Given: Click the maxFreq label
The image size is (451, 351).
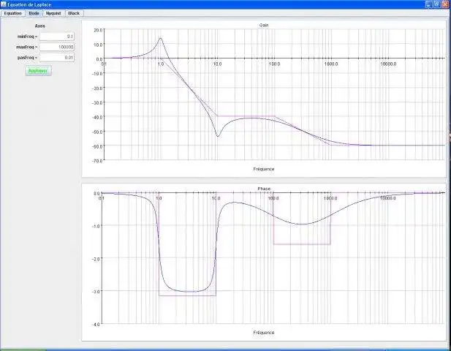Looking at the screenshot, I should pos(27,47).
